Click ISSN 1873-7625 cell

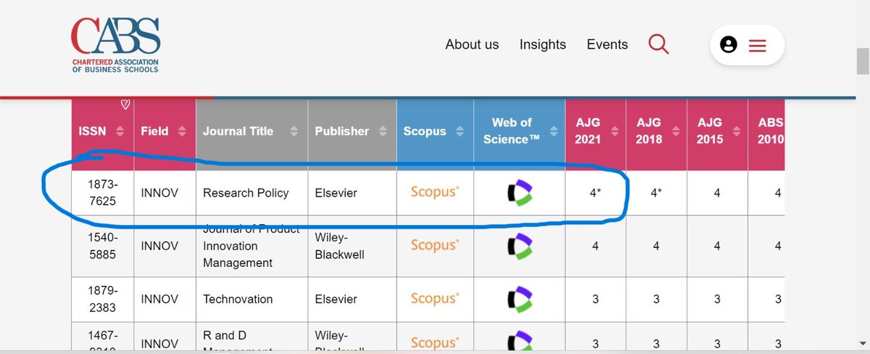(102, 193)
